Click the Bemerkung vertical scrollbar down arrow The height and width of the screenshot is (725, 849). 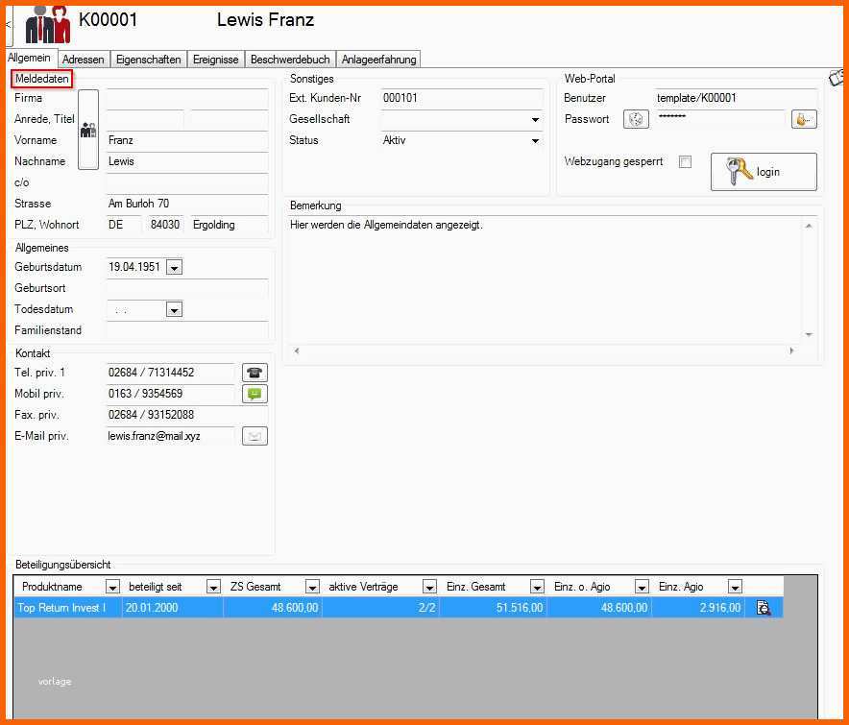[x=809, y=334]
